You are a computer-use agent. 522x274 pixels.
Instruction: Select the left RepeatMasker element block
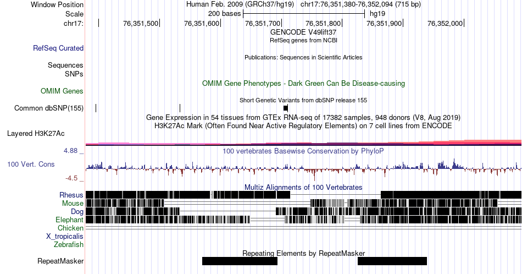click(240, 261)
